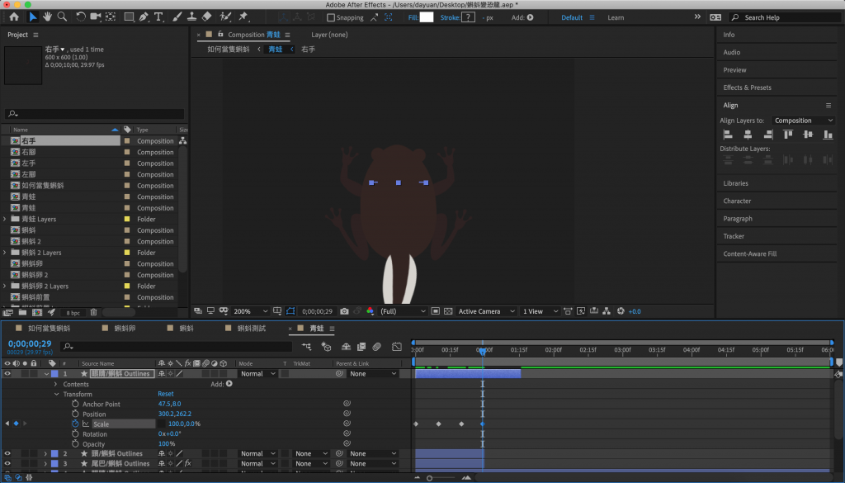This screenshot has height=483, width=845.
Task: Click Learn workspace button
Action: [616, 17]
